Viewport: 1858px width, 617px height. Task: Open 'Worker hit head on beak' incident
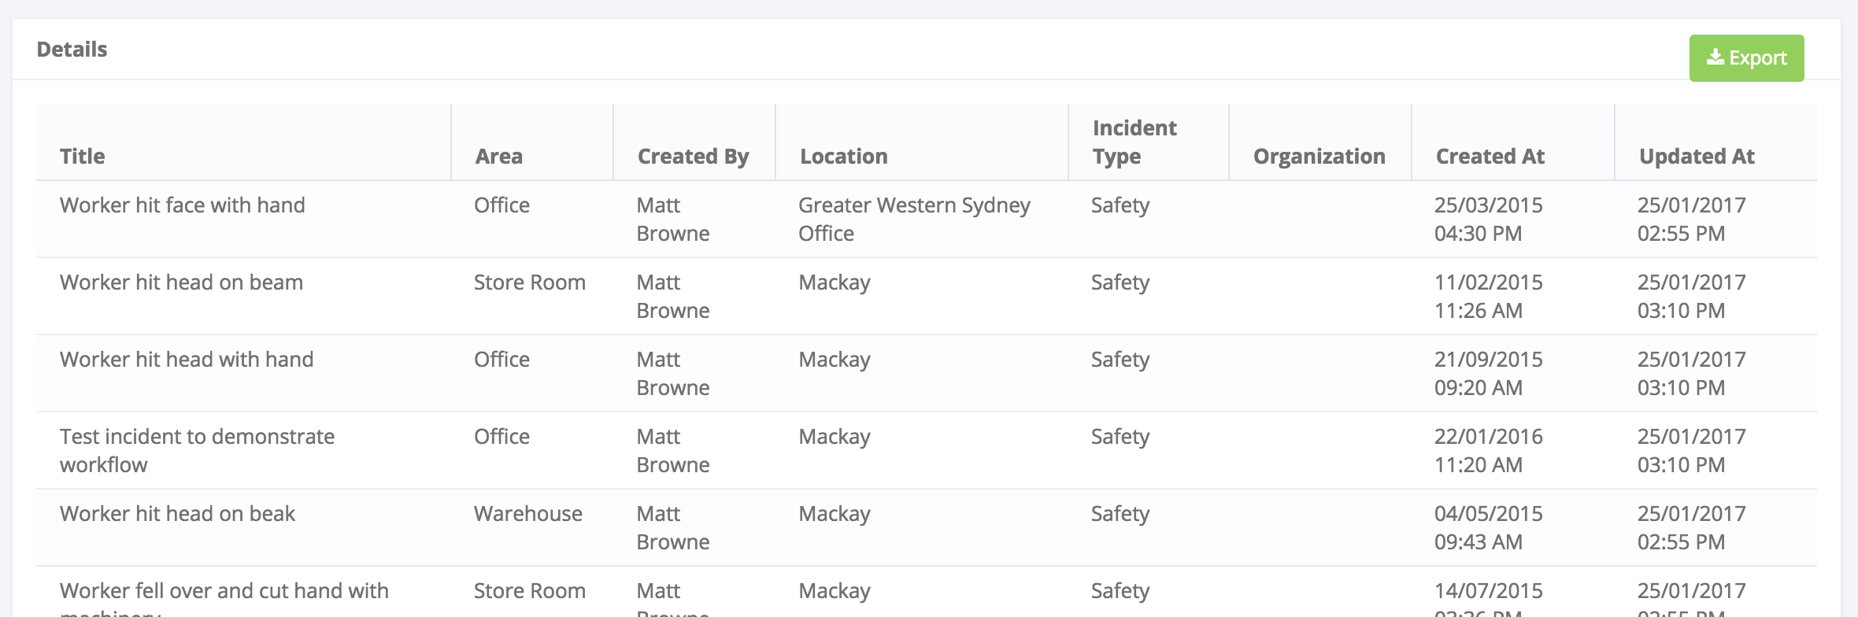coord(177,514)
